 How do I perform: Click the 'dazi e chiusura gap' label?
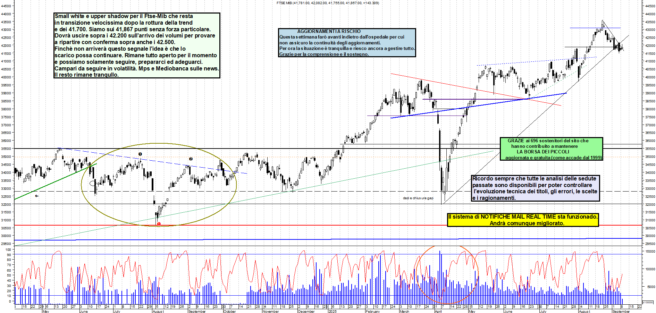click(x=418, y=198)
